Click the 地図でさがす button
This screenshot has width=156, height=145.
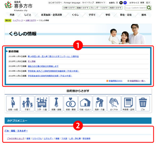pyautogui.click(x=116, y=8)
